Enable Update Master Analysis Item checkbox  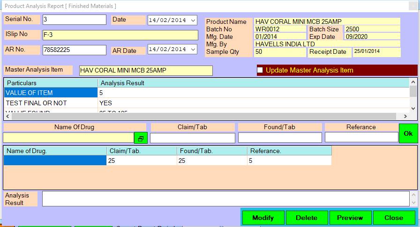click(260, 70)
